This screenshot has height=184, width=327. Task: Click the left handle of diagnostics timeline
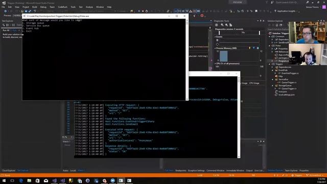coord(219,33)
